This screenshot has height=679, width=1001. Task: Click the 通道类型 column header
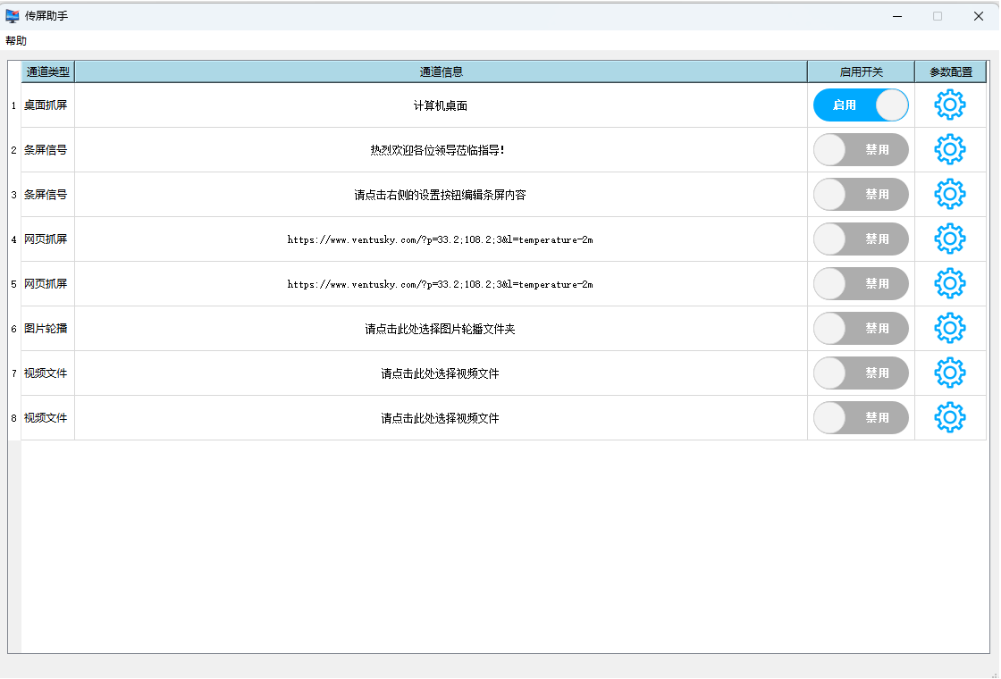click(x=47, y=72)
